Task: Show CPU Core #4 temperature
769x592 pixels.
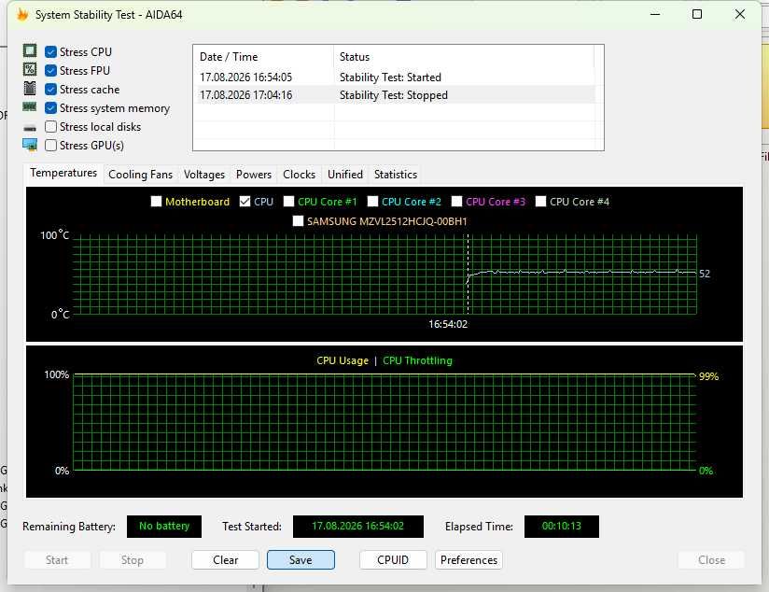Action: tap(540, 202)
